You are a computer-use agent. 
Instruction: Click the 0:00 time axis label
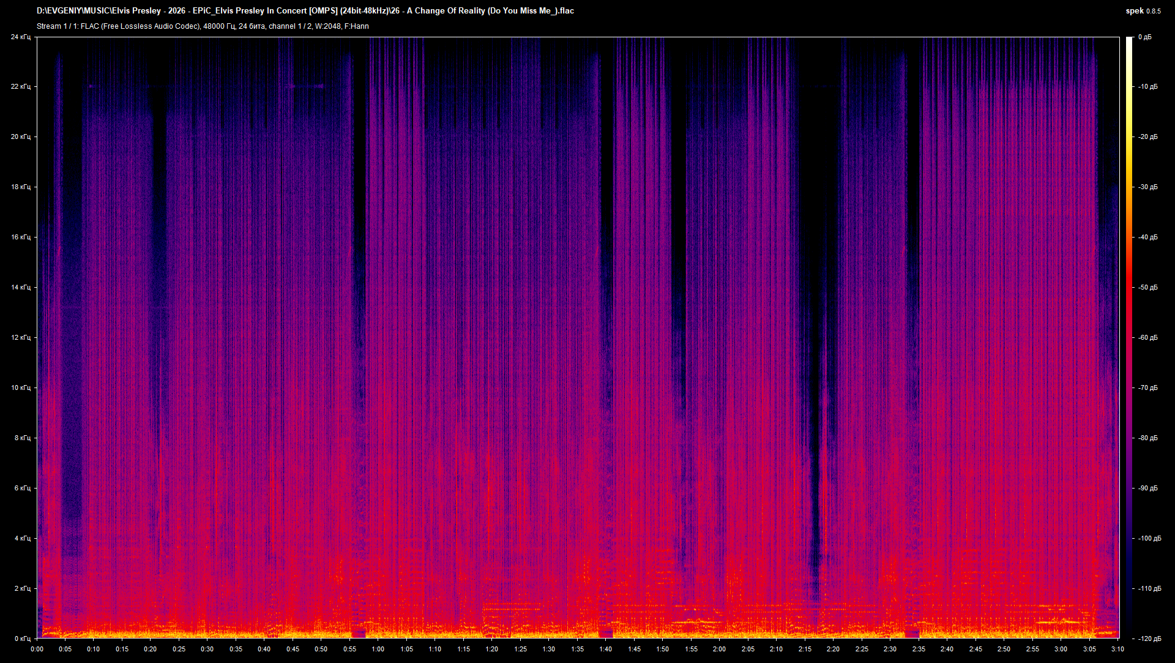pyautogui.click(x=37, y=650)
